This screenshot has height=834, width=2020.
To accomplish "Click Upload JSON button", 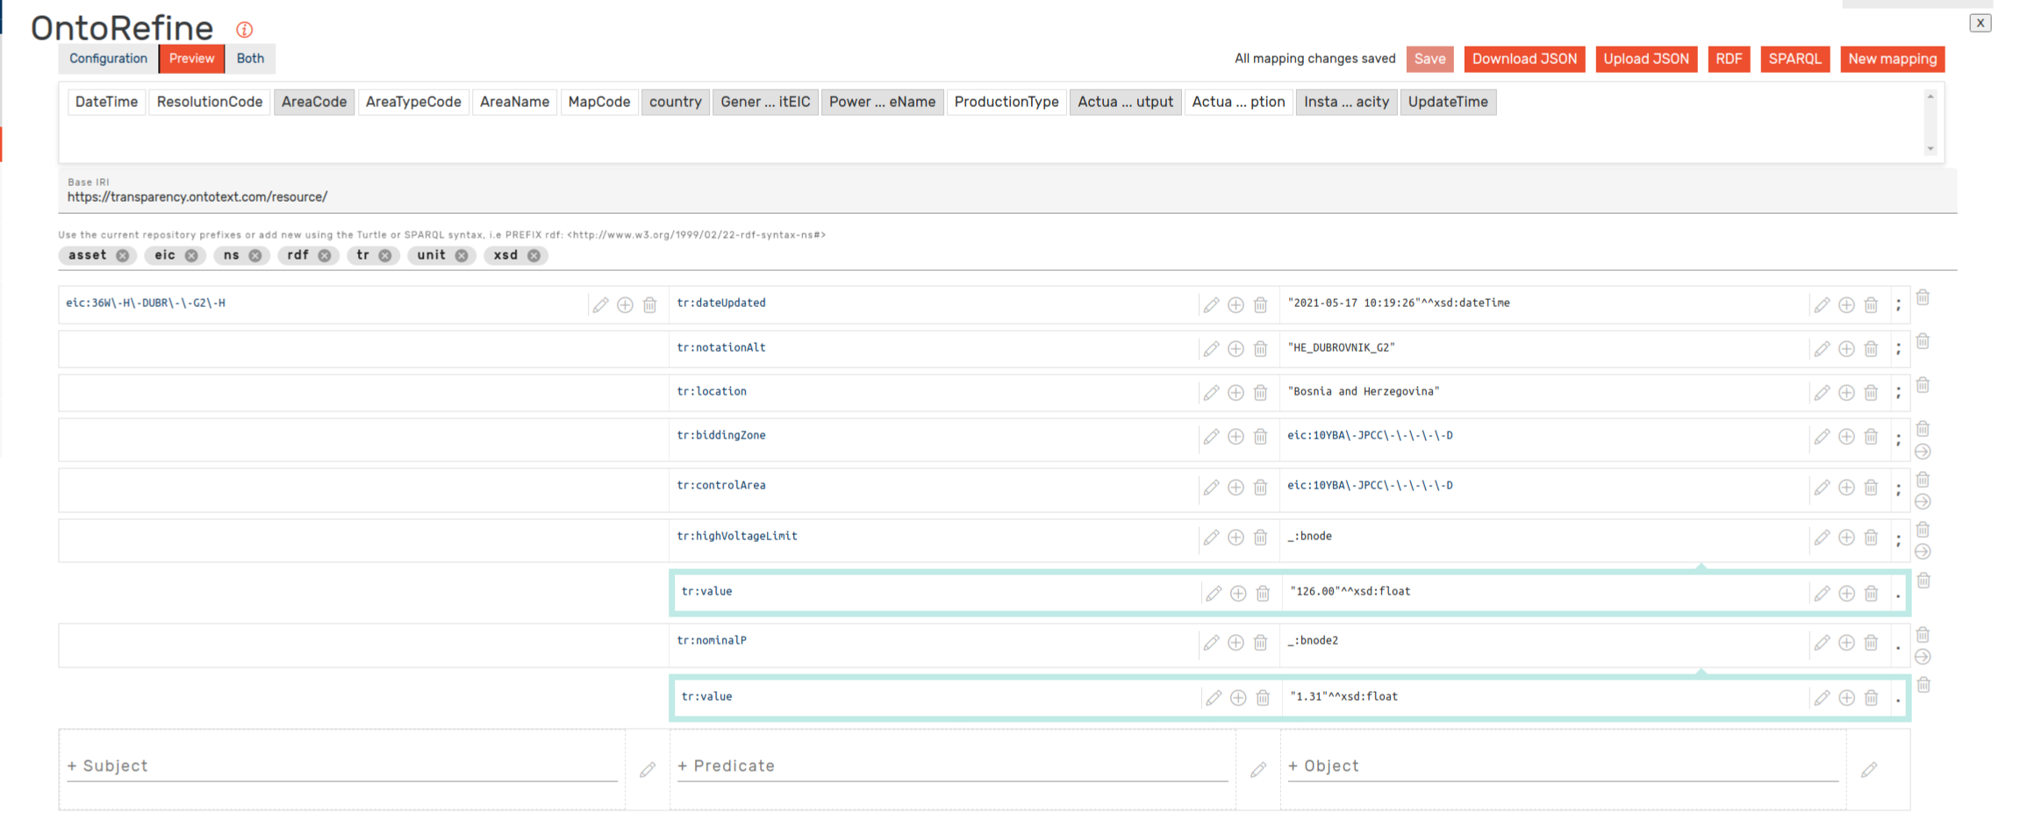I will [x=1646, y=59].
